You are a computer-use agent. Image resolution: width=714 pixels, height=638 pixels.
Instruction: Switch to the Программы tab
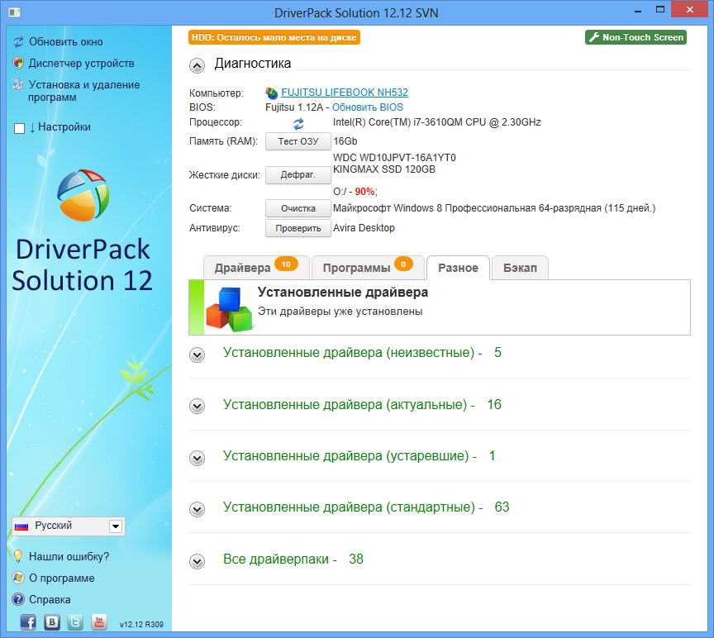tap(368, 268)
